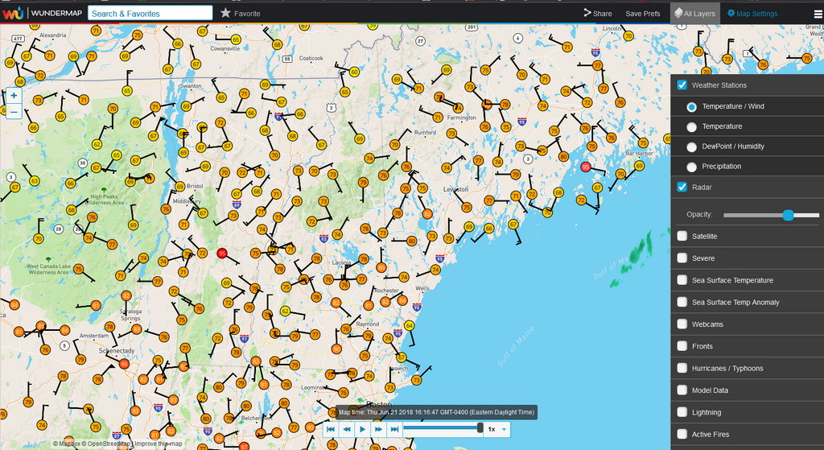Zoom in the map with plus button

coord(14,96)
